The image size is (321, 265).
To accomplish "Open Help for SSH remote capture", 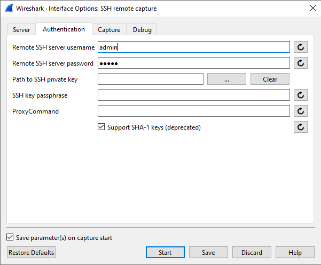I will 295,252.
